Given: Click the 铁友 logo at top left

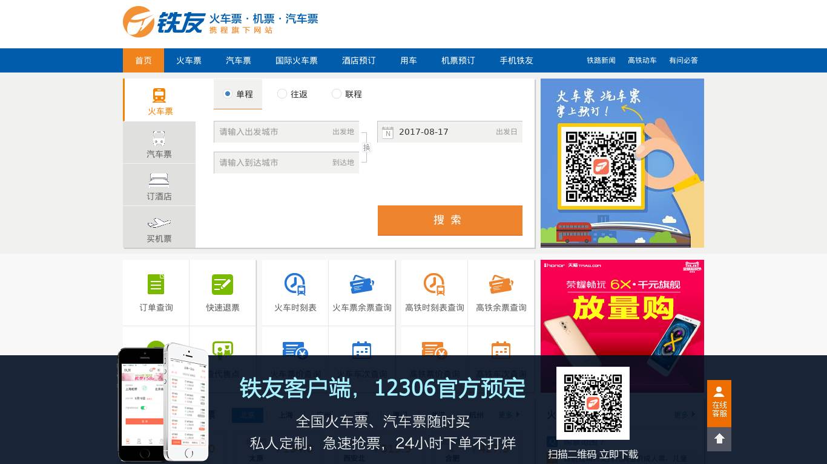Looking at the screenshot, I should [164, 22].
